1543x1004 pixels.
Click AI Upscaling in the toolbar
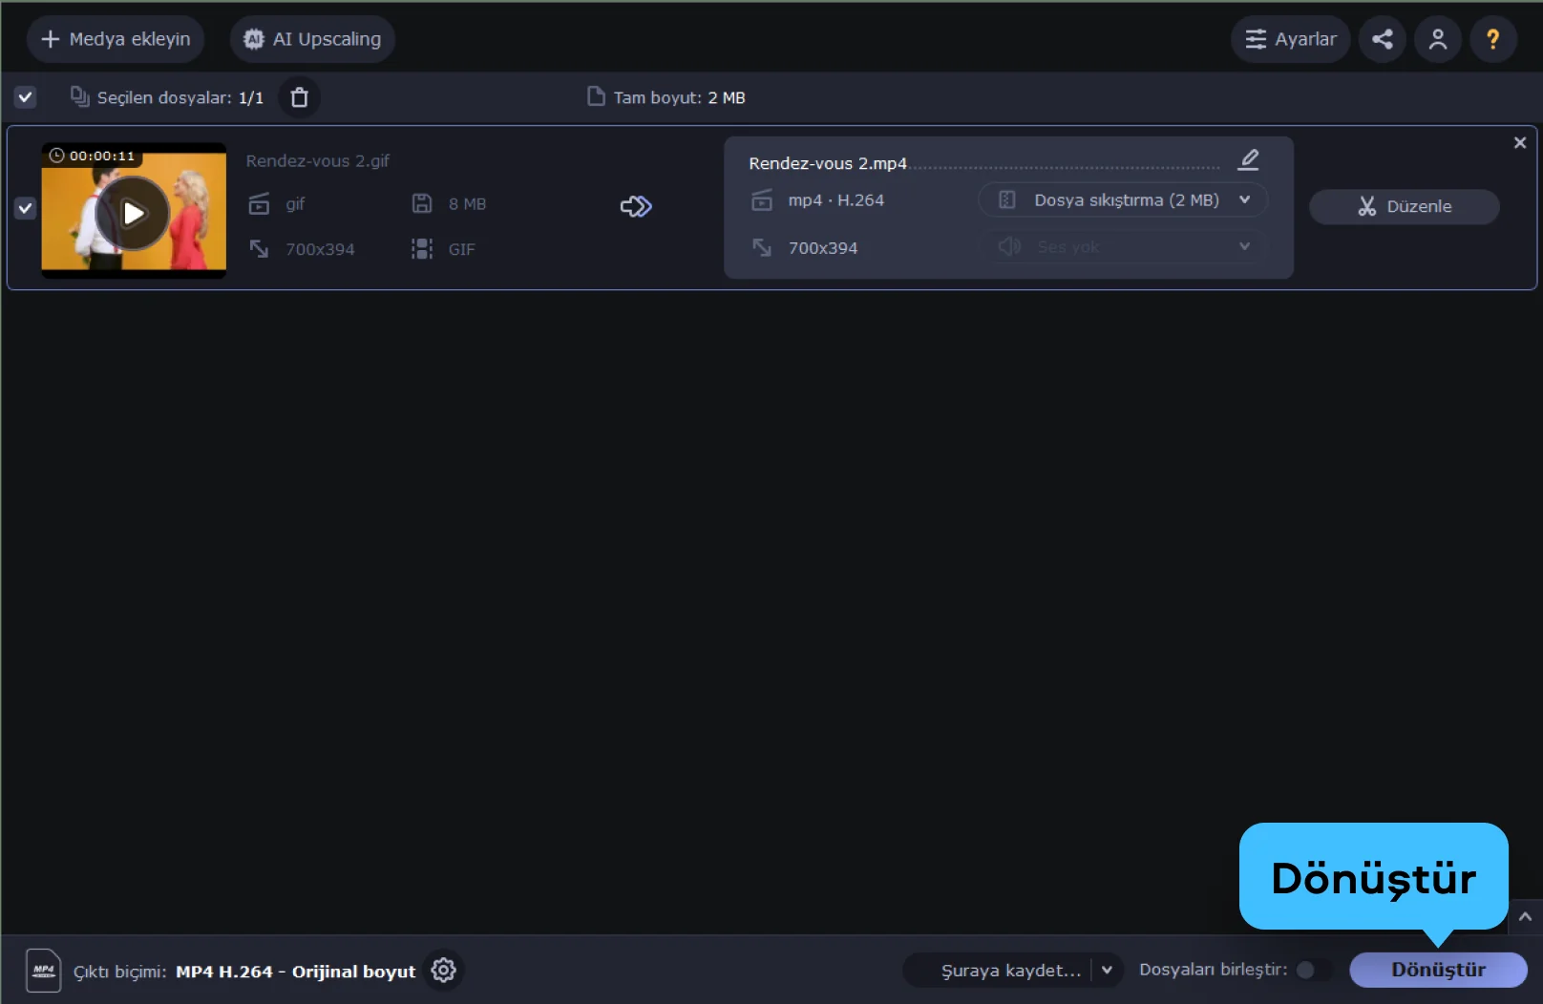tap(312, 39)
